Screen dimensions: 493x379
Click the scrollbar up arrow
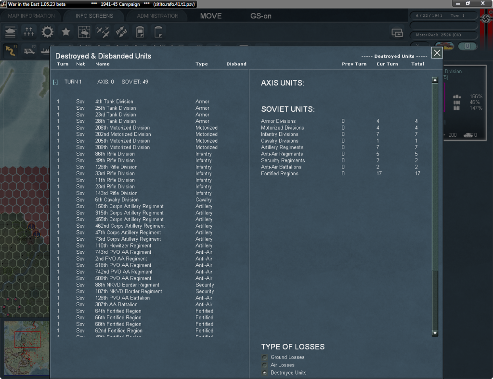(435, 80)
